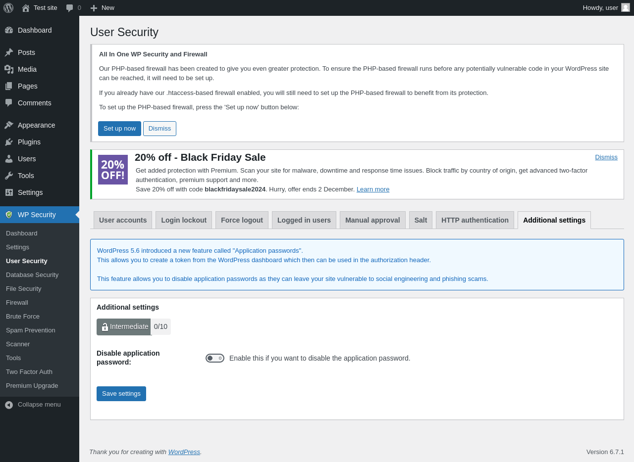Switch to the Login lockout tab
Image resolution: width=634 pixels, height=462 pixels.
point(184,220)
